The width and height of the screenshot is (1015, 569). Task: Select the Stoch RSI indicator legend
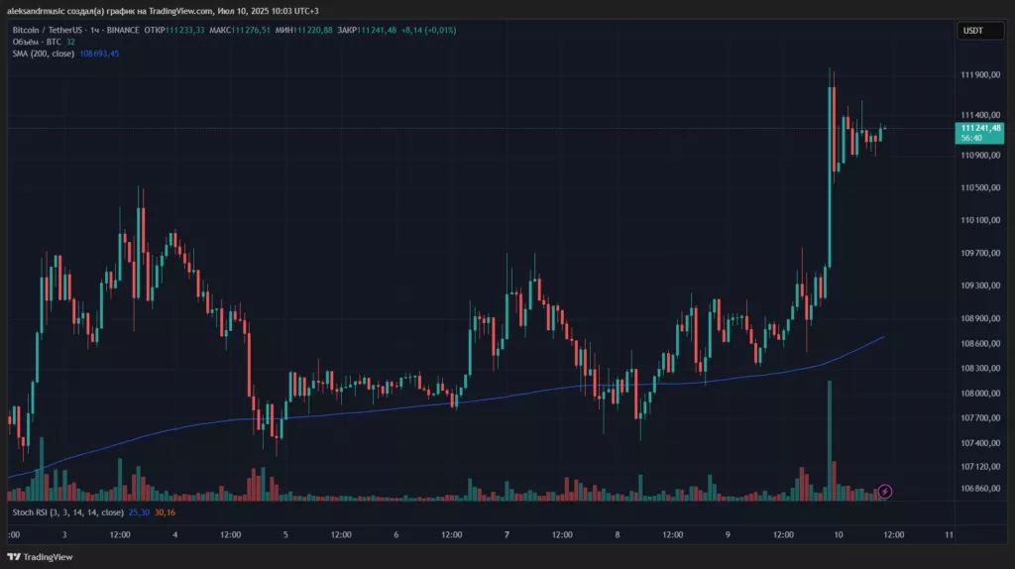coord(68,512)
